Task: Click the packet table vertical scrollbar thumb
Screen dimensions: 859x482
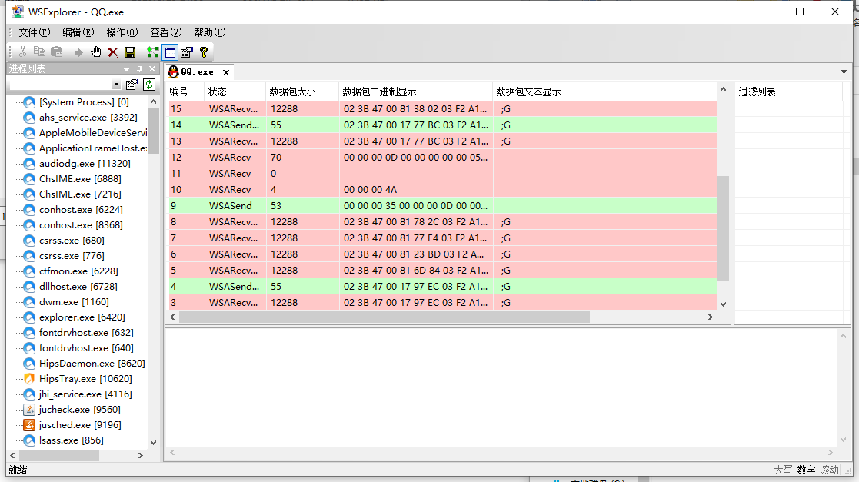Action: [x=723, y=228]
